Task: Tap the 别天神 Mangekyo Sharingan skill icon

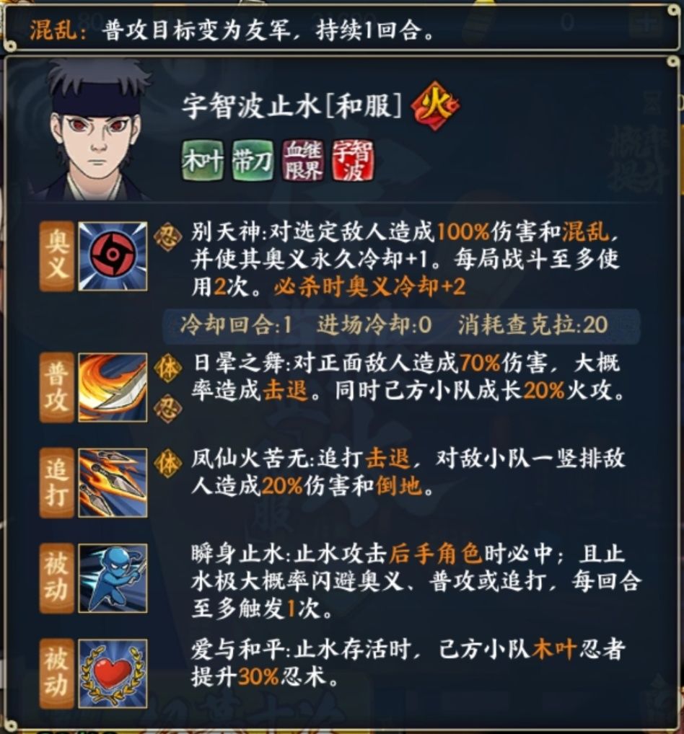Action: click(x=113, y=257)
